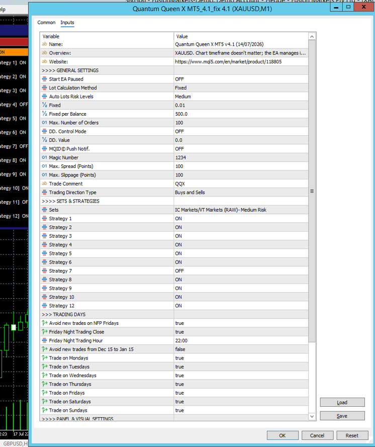Toggle the Trade on Wednesdays value

(x=241, y=376)
